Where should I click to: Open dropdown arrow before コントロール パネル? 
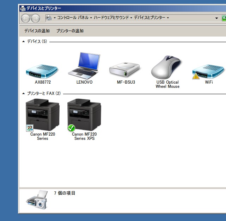pyautogui.click(x=55, y=18)
